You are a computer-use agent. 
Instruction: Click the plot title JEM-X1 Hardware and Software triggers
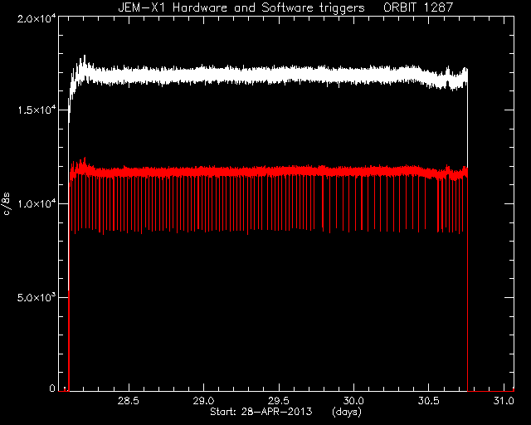(241, 7)
